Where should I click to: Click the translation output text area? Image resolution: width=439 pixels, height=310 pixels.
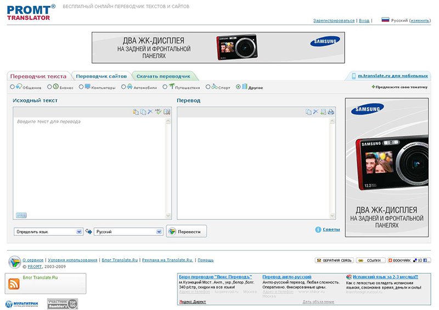[x=254, y=168]
